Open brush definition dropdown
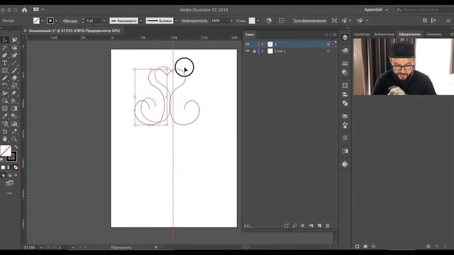 click(176, 21)
